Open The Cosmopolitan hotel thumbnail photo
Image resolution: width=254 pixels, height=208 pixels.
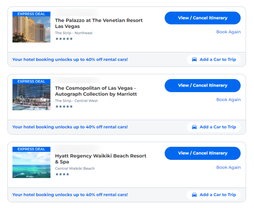coord(31,97)
